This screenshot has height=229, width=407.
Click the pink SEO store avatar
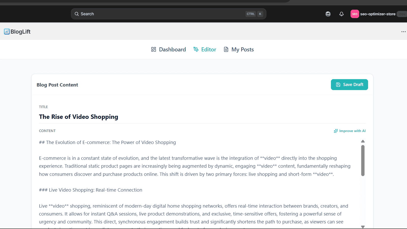click(355, 14)
